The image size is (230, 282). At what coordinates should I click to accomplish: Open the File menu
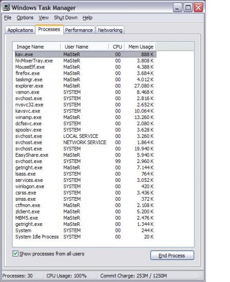8,17
